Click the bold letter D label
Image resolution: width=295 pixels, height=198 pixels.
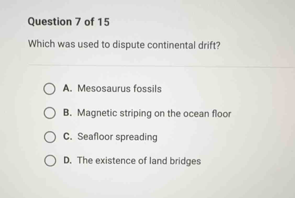tap(68, 161)
